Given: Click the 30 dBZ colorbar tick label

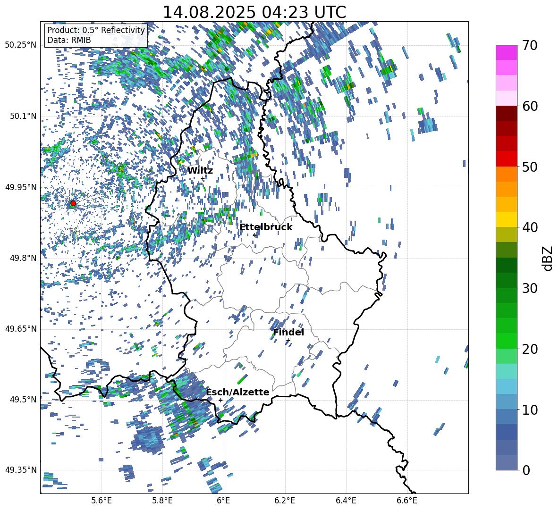Looking at the screenshot, I should pos(530,288).
